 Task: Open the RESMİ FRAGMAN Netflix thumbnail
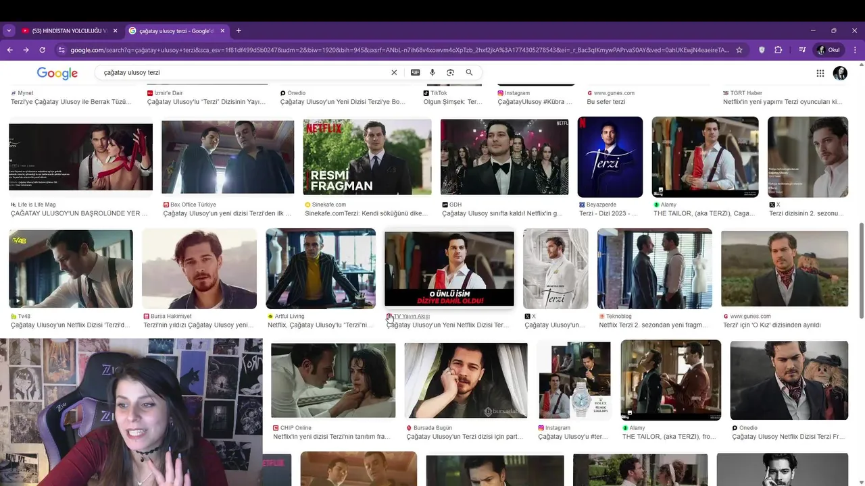(367, 157)
